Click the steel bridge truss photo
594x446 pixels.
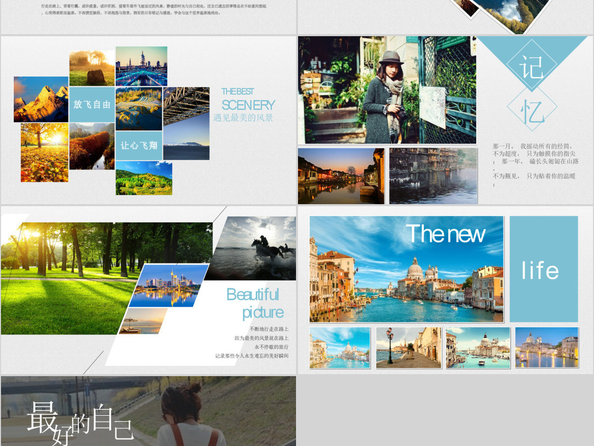186,106
